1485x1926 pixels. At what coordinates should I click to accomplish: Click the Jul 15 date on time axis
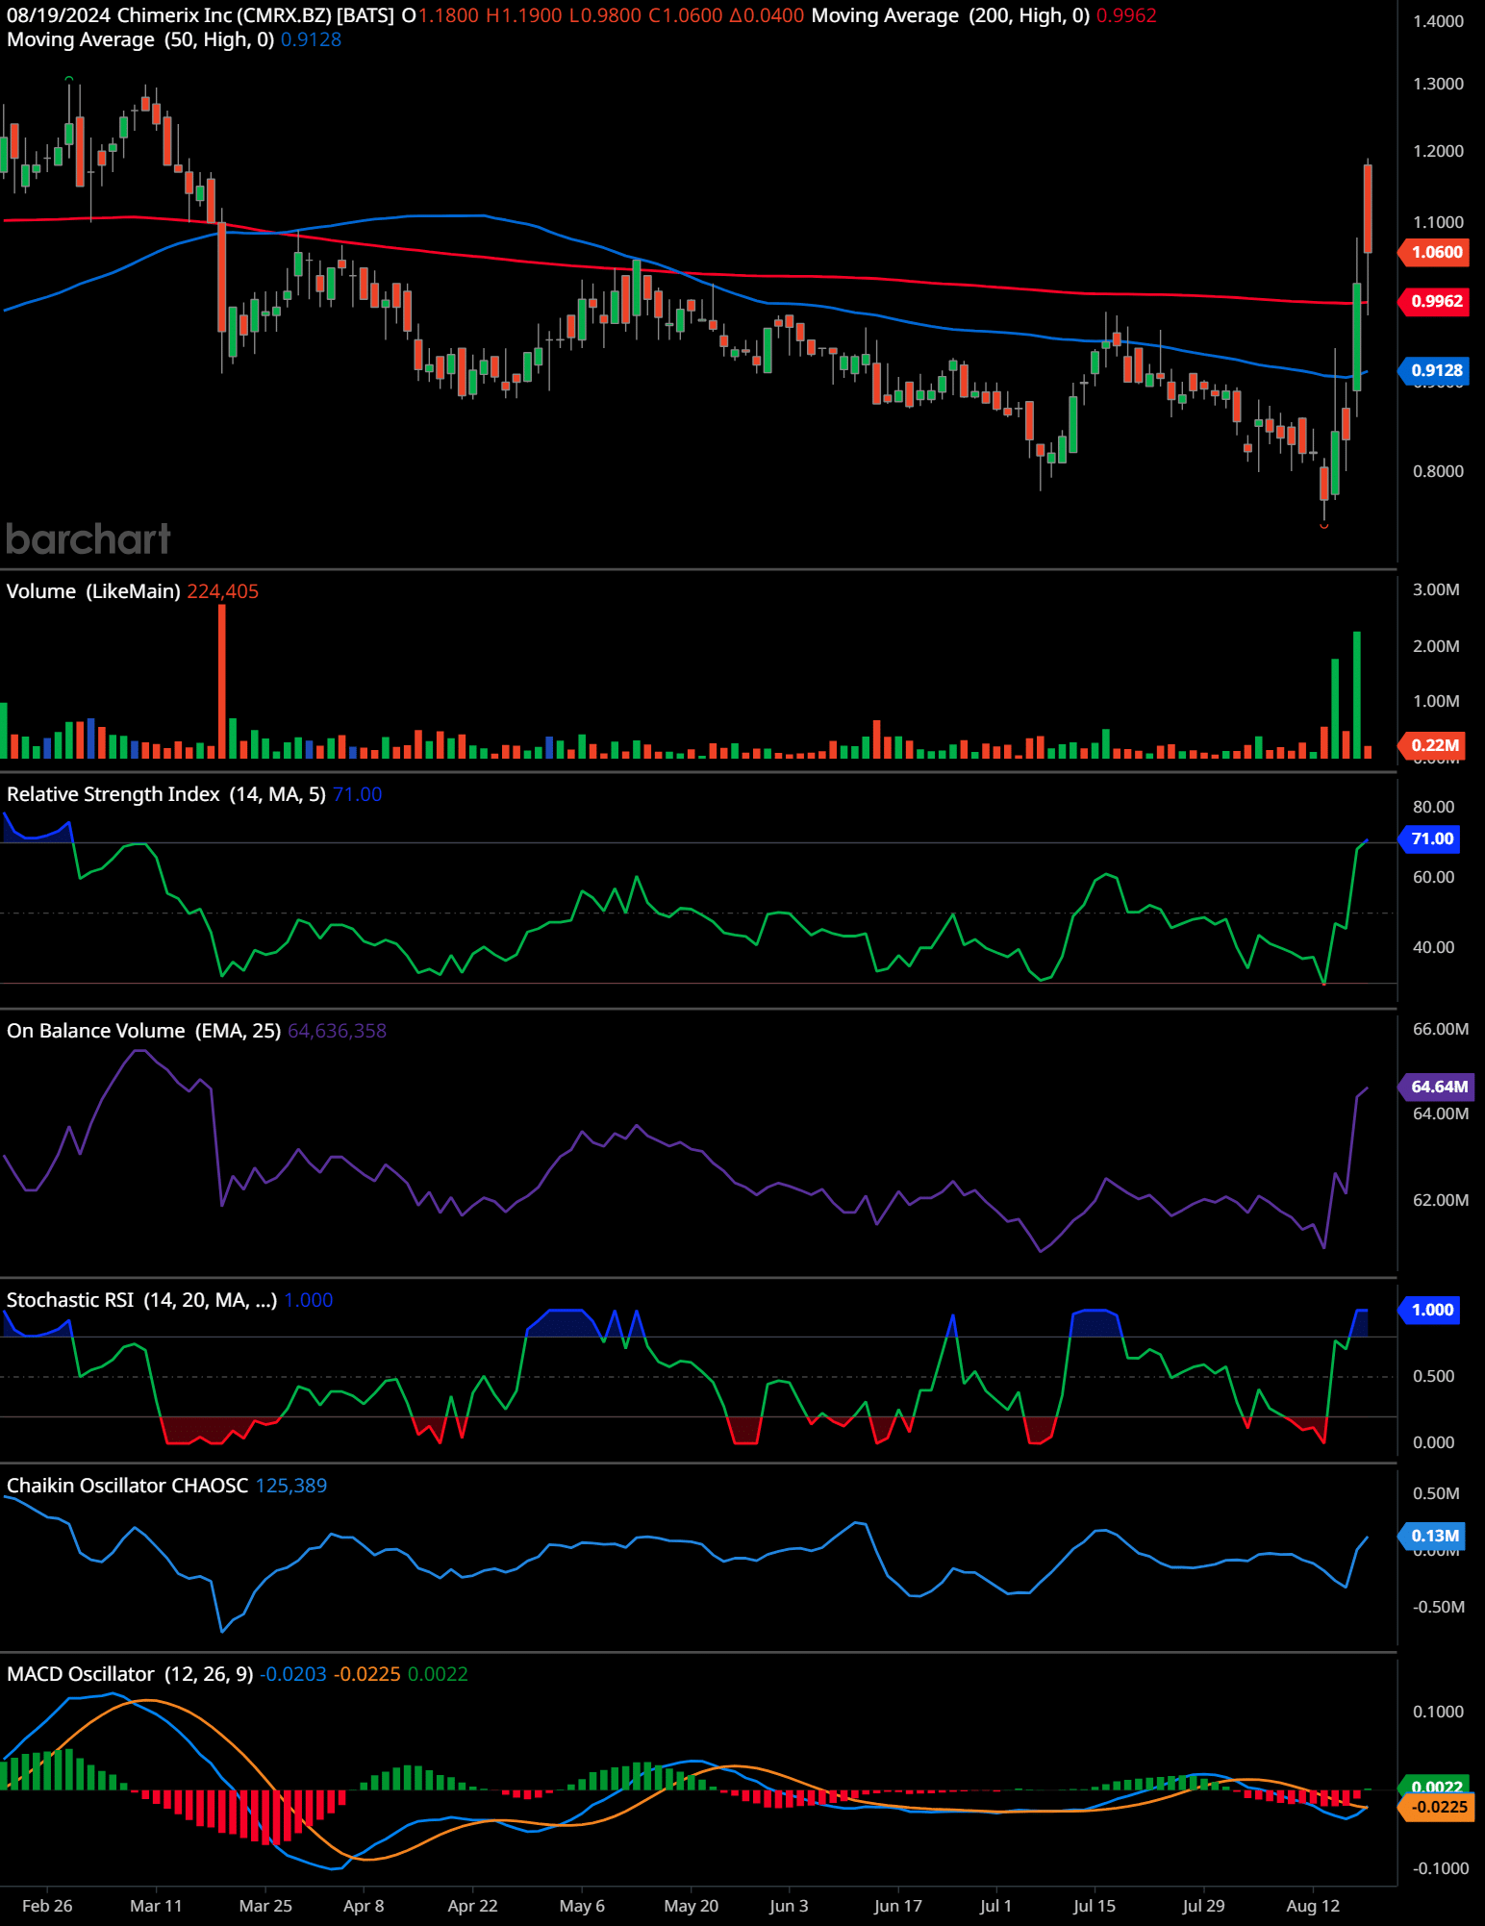1095,1906
